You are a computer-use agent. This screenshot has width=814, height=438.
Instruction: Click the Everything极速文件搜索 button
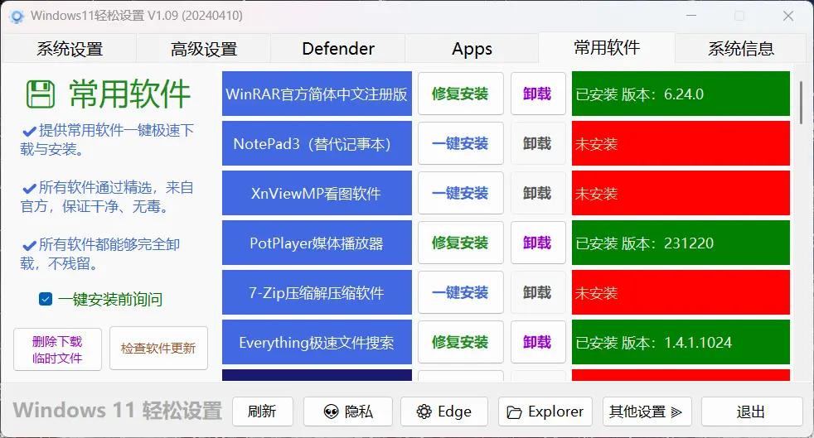click(x=317, y=343)
